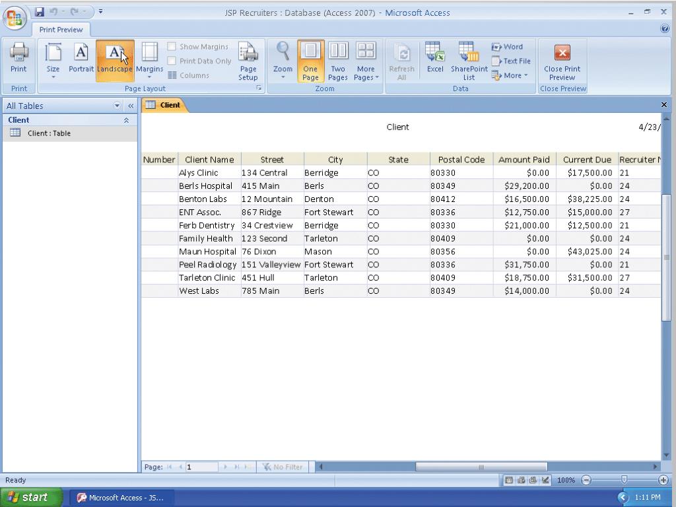Image resolution: width=676 pixels, height=507 pixels.
Task: Click the Peel Radiology client name cell
Action: 208,265
